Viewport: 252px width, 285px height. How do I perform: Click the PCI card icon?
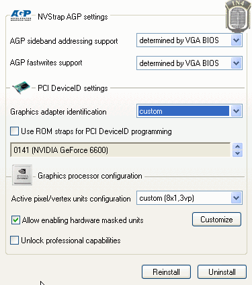(22, 88)
